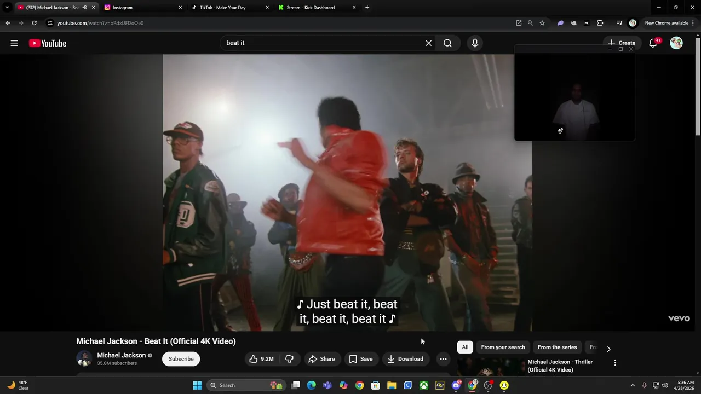Select the From the series chip
Image resolution: width=701 pixels, height=394 pixels.
pyautogui.click(x=557, y=347)
